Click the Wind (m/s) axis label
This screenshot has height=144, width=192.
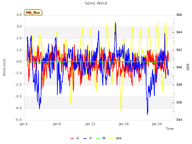(4, 67)
